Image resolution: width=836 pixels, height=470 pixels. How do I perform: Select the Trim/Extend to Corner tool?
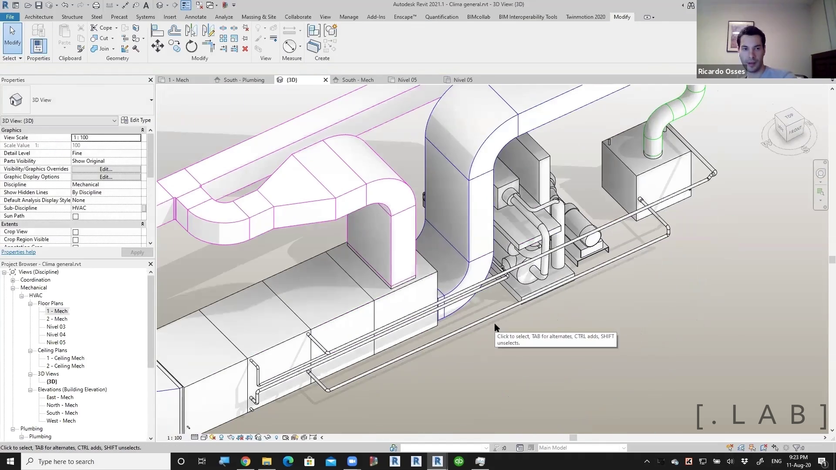(208, 46)
